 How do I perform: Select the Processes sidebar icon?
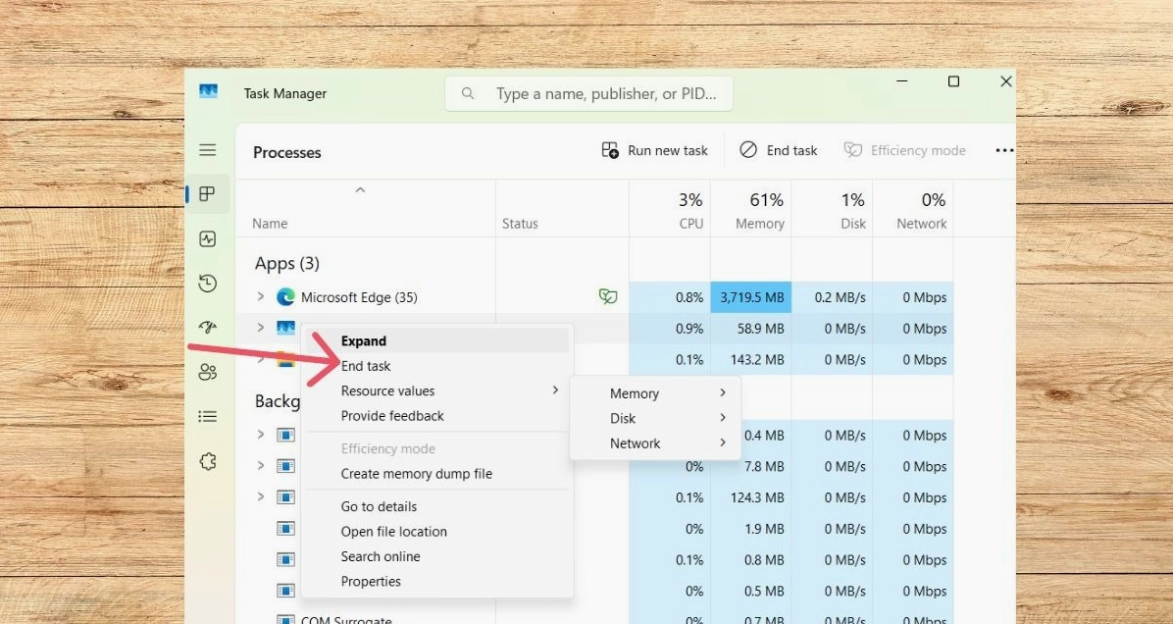click(x=207, y=194)
